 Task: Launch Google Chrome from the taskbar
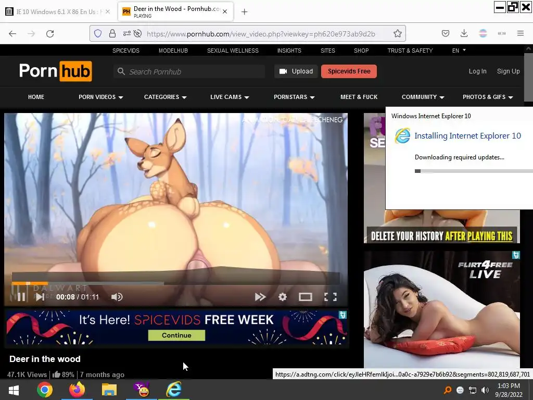[45, 390]
